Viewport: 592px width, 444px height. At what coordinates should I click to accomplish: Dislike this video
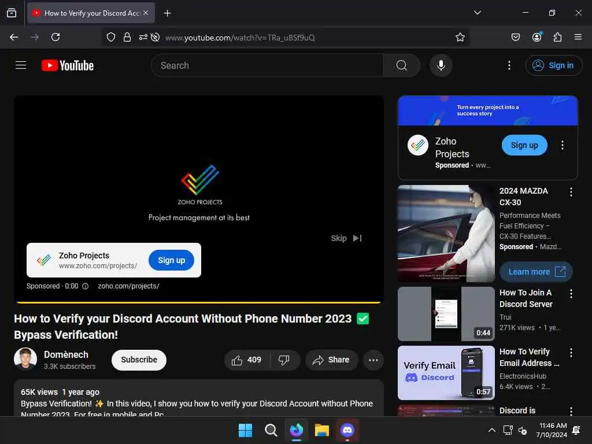point(284,360)
